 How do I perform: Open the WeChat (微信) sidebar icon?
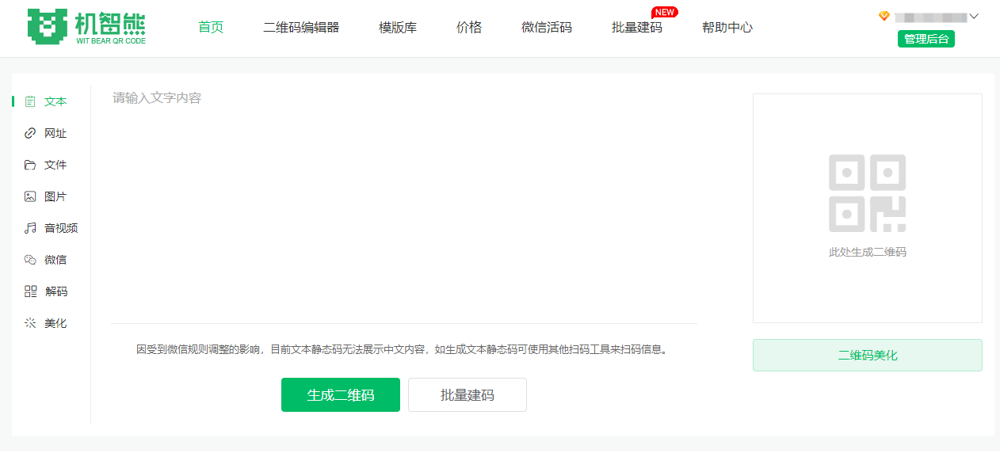click(x=30, y=260)
